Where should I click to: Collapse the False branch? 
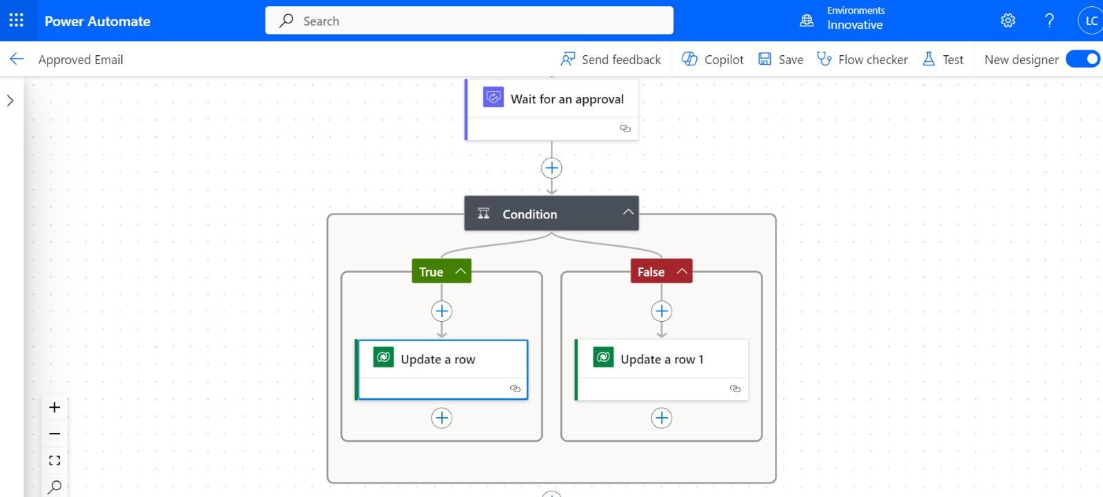pos(682,272)
